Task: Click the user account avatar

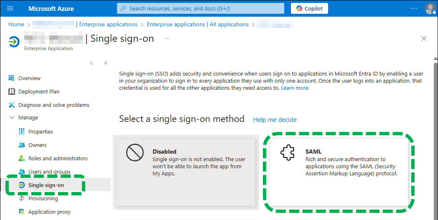Action: 430,8
